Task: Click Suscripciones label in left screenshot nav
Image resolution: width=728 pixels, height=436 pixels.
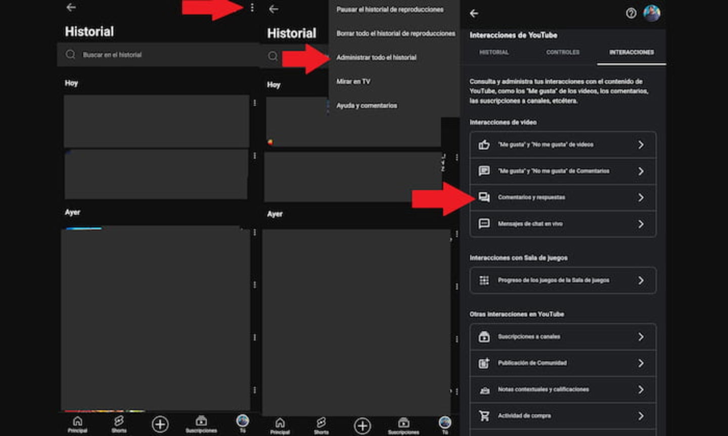Action: [201, 430]
